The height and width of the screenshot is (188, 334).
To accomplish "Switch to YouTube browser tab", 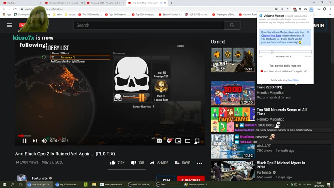I will click(21, 3).
